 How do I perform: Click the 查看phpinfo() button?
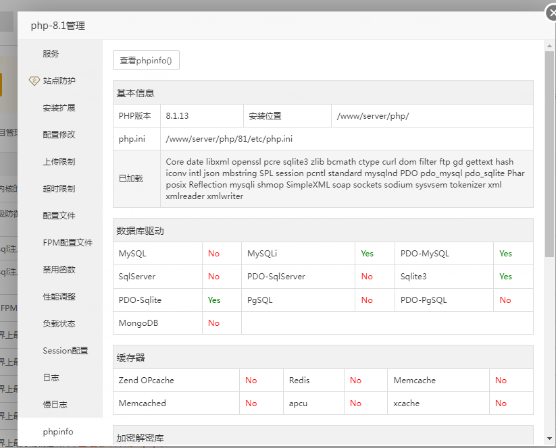tap(146, 61)
